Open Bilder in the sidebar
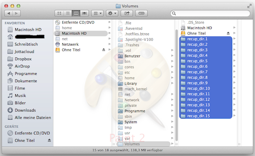 point(17,103)
